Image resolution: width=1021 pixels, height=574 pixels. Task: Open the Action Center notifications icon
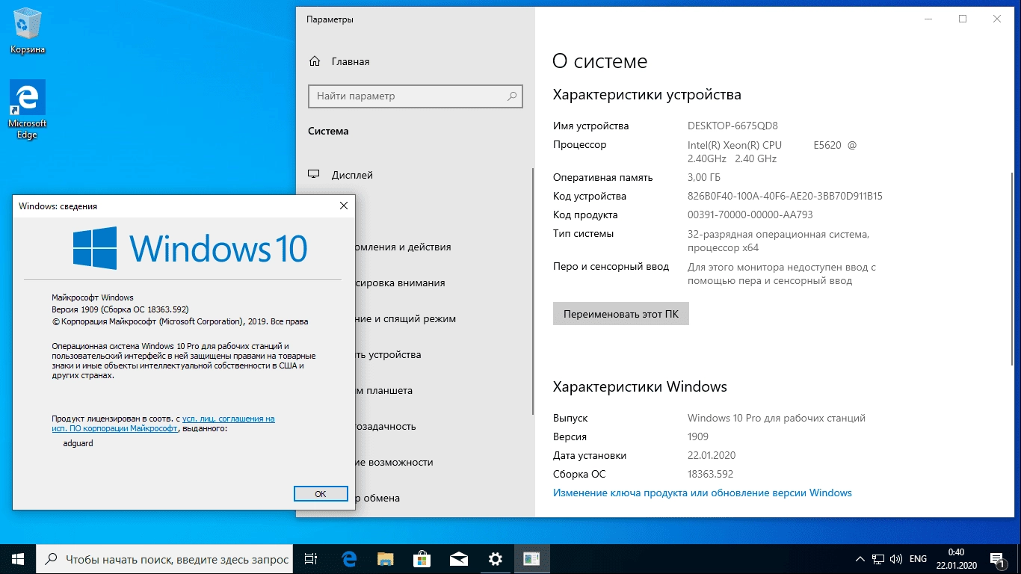(x=996, y=559)
